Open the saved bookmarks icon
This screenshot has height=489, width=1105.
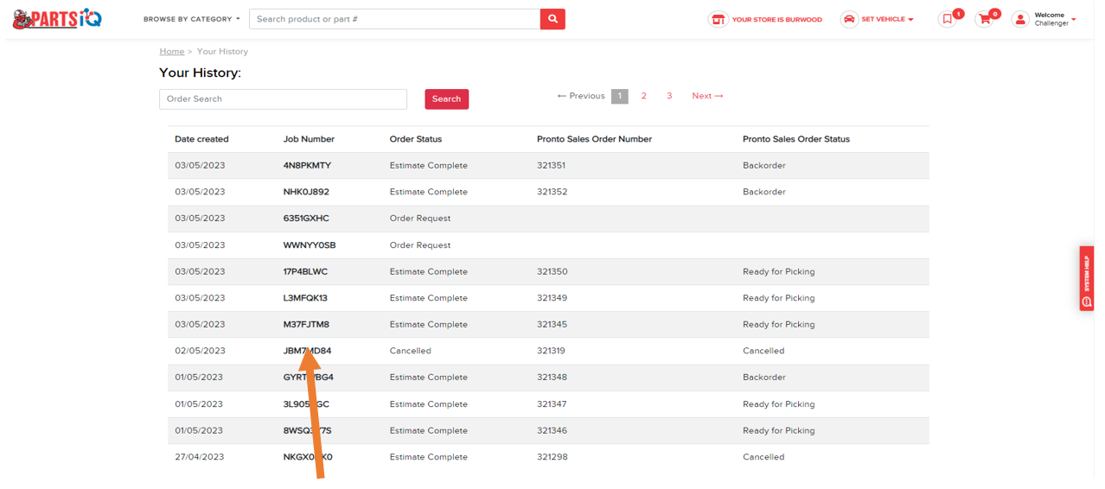point(948,19)
